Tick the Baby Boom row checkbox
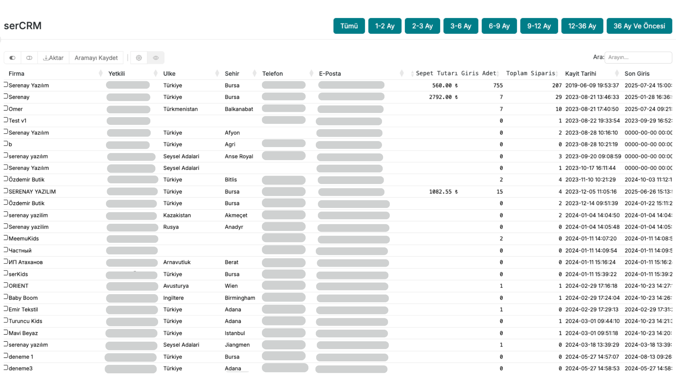676x380 pixels. tap(6, 297)
